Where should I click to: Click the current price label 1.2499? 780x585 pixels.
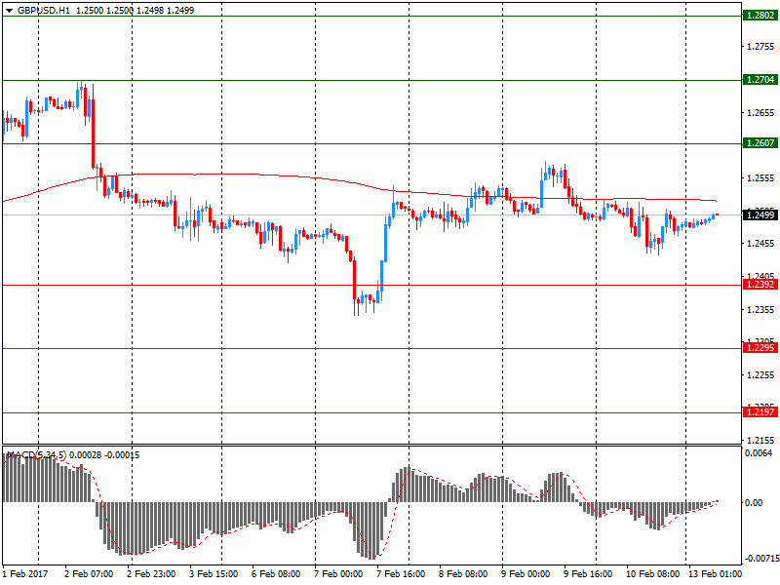point(760,214)
